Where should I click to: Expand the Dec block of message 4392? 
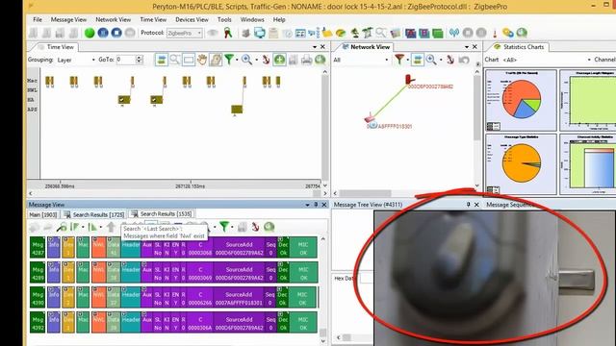(283, 323)
